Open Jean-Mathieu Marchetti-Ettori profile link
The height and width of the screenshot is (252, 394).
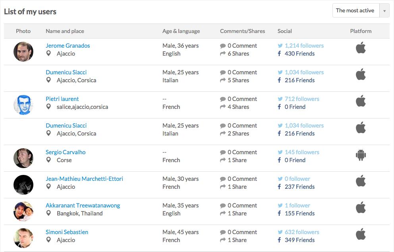click(x=84, y=179)
